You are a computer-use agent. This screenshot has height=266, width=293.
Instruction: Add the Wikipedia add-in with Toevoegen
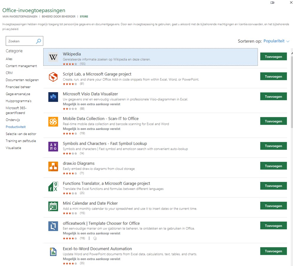(x=273, y=56)
